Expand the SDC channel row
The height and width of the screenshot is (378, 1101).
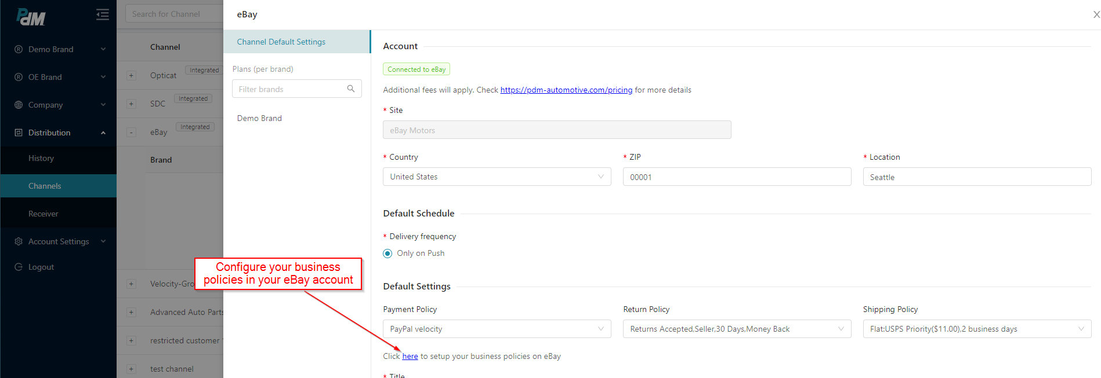[x=131, y=104]
